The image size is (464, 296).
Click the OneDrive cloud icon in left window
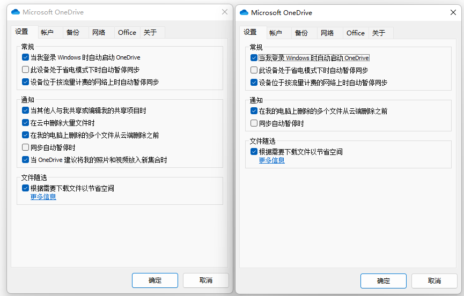pos(16,12)
